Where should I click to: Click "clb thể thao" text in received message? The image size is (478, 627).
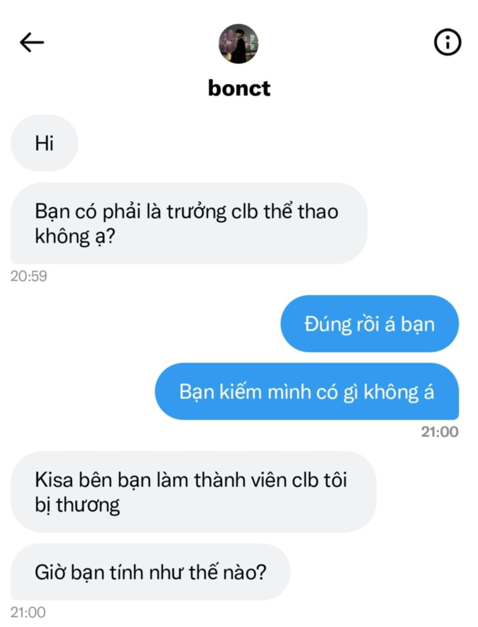click(x=285, y=212)
